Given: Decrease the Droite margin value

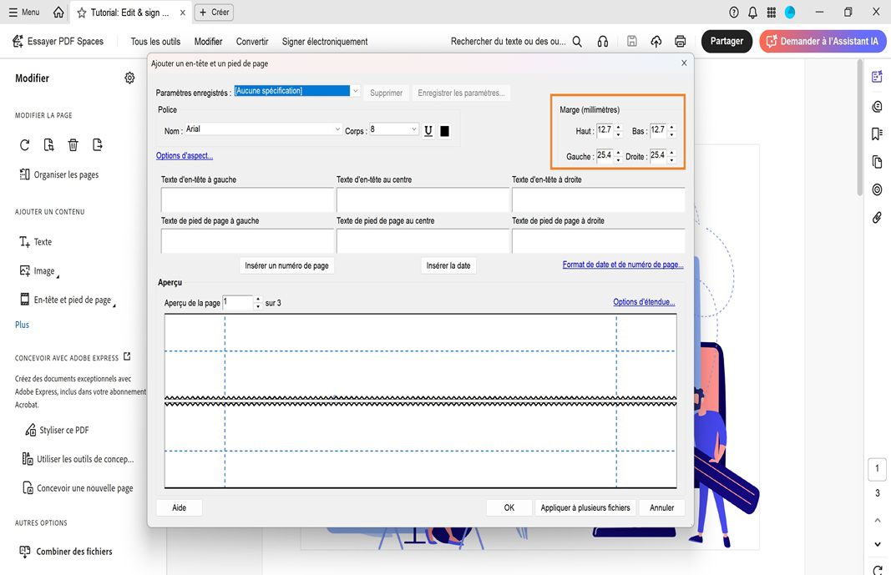Looking at the screenshot, I should (671, 160).
